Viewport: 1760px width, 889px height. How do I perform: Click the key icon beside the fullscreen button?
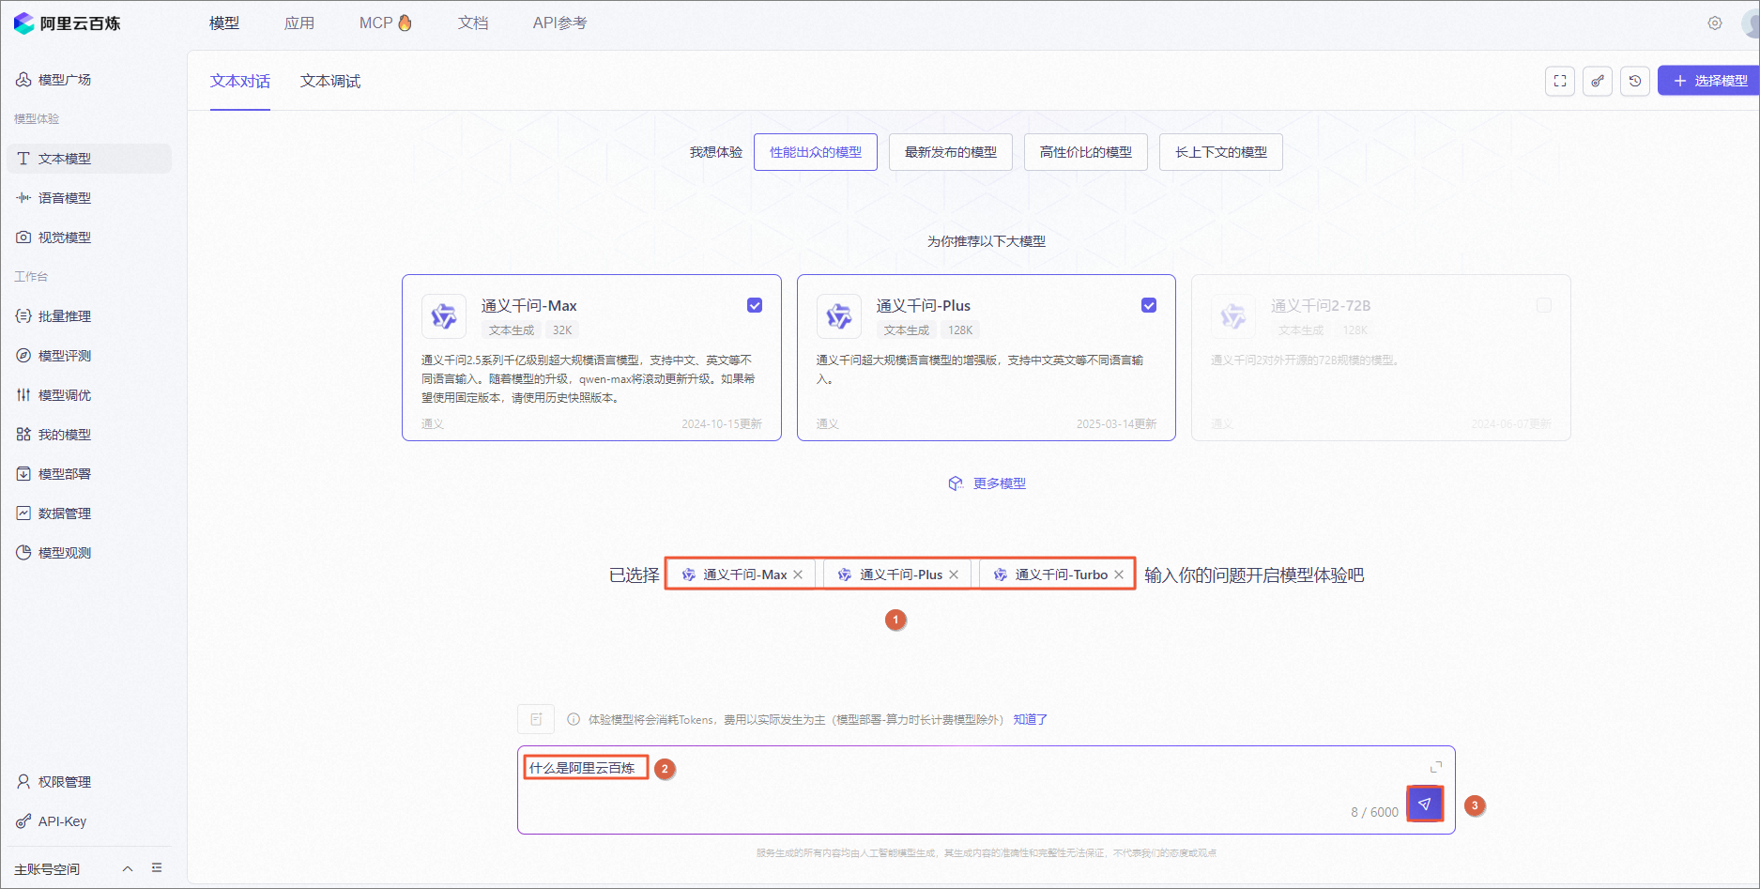(x=1598, y=81)
